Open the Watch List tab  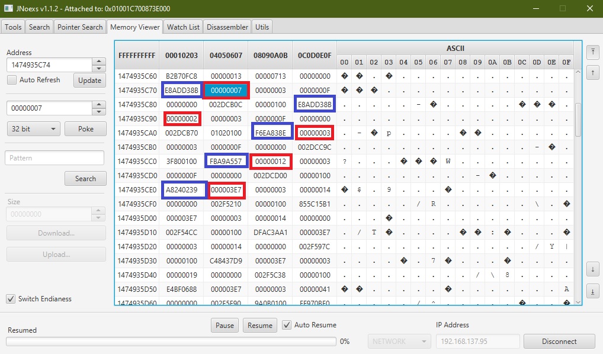183,27
